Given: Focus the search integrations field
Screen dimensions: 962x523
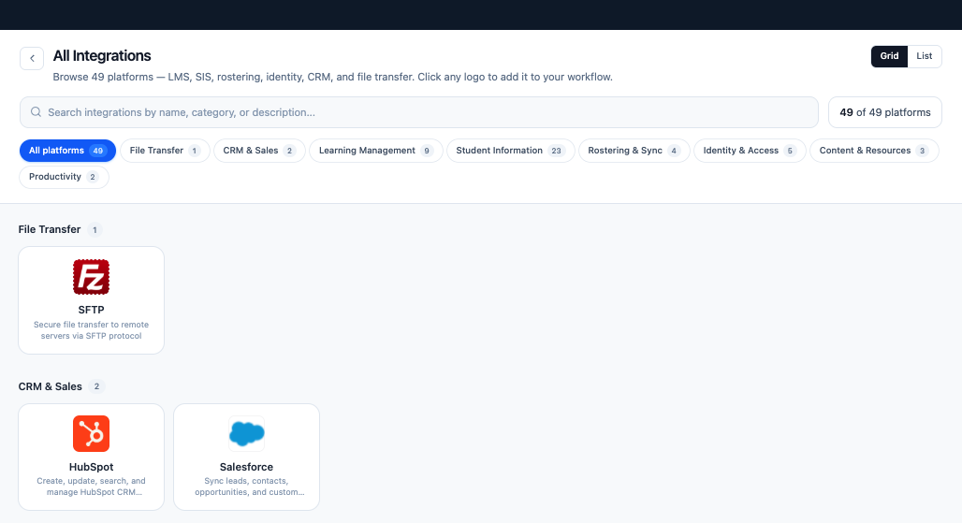Looking at the screenshot, I should tap(419, 112).
